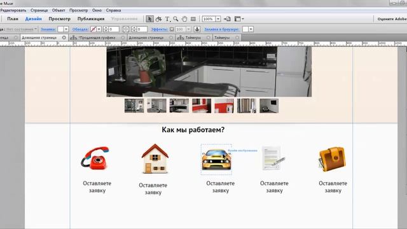
Task: Click the corner radius value field
Action: tap(142, 29)
